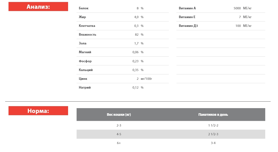Click the 6+ weight cell
The height and width of the screenshot is (152, 278).
tap(119, 143)
